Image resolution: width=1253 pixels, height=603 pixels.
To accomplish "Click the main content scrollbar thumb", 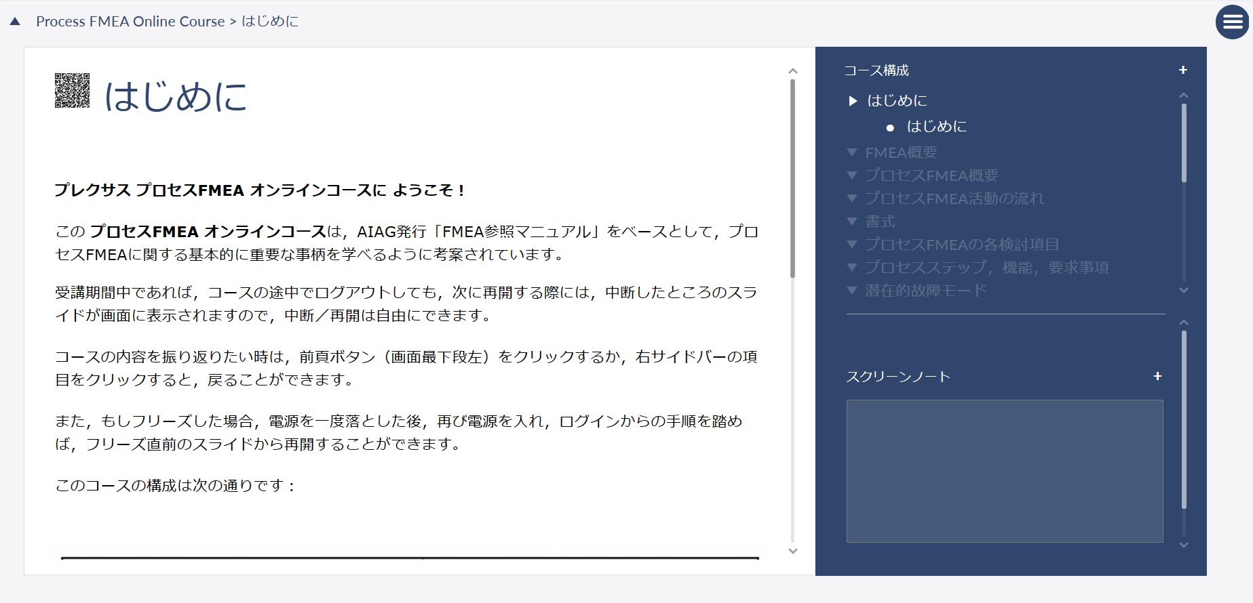I will [x=792, y=178].
